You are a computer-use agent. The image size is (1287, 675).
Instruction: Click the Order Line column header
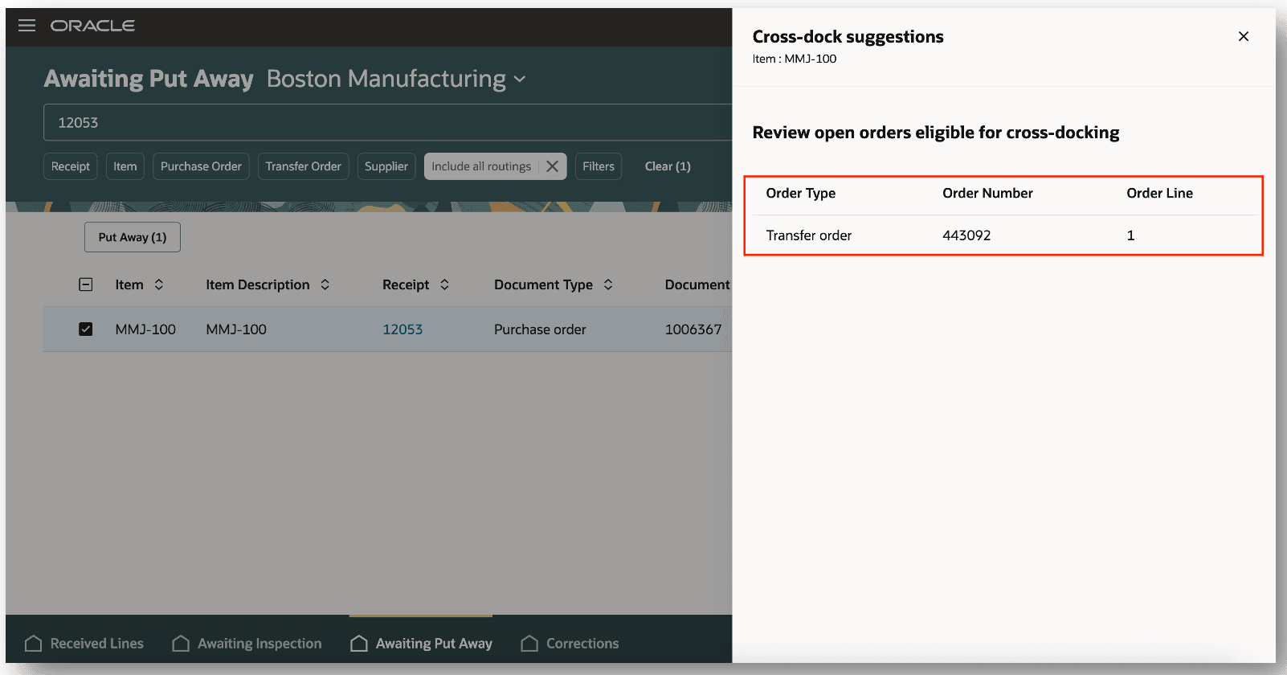(x=1159, y=193)
